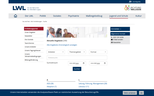Open Newsletter sidebar item

pos(34,36)
